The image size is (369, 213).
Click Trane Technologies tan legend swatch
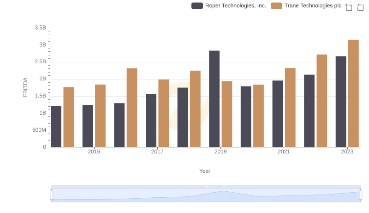[276, 6]
